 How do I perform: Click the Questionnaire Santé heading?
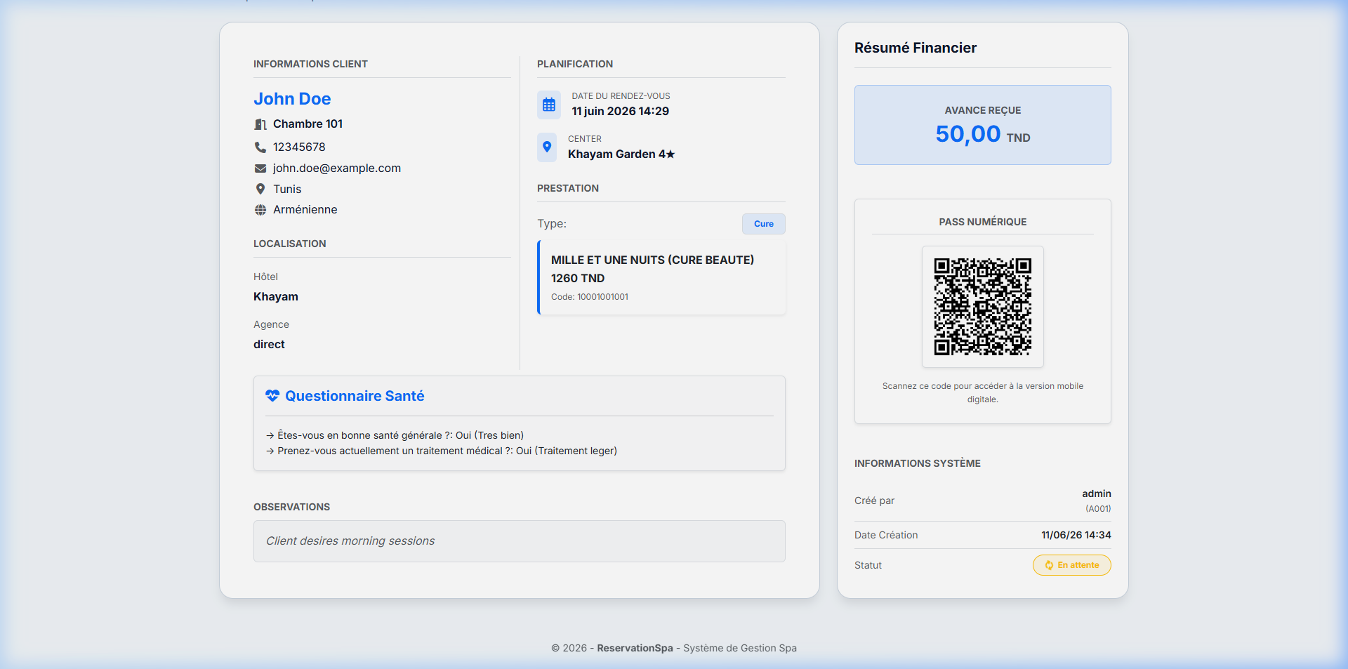click(x=355, y=396)
